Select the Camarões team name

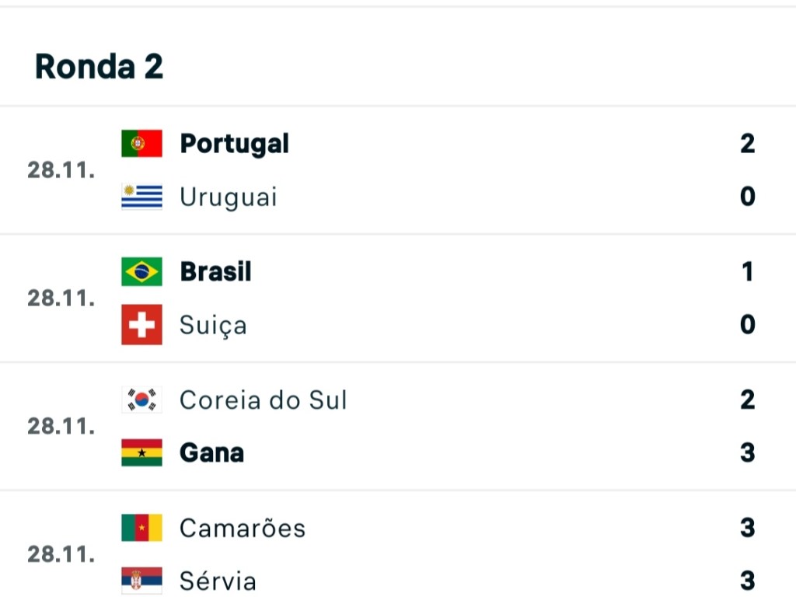243,528
